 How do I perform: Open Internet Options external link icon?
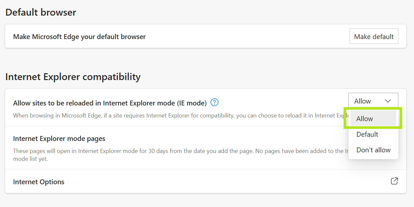pos(394,181)
